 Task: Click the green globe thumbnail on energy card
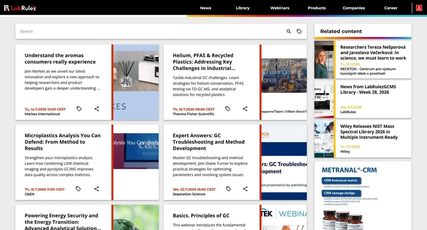[x=136, y=218]
